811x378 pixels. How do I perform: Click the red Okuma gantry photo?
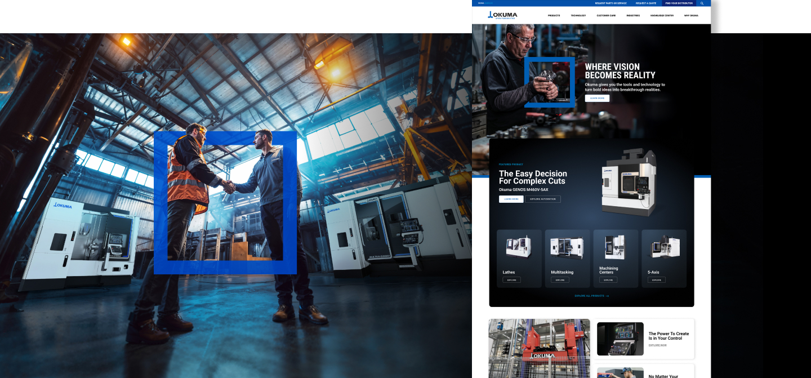tap(539, 348)
